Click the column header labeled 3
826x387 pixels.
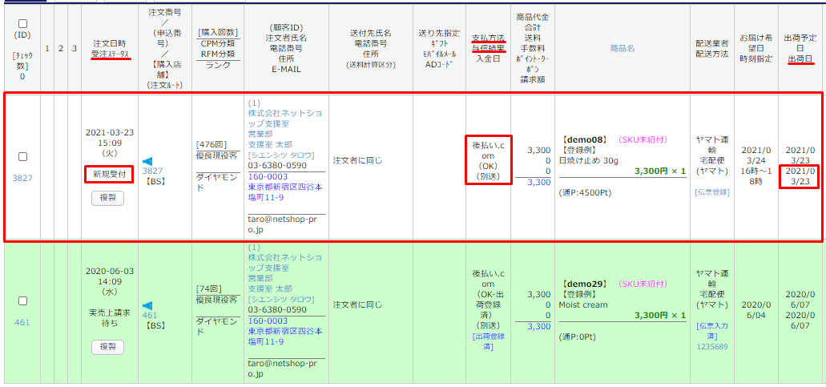tap(75, 48)
